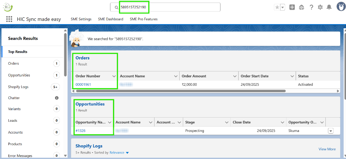Select Shopify Logs in sidebar
This screenshot has width=346, height=159.
[33, 87]
